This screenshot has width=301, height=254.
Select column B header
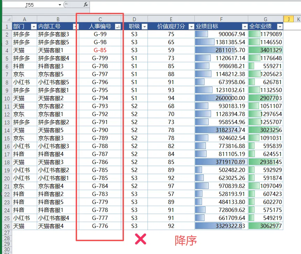tap(58, 19)
